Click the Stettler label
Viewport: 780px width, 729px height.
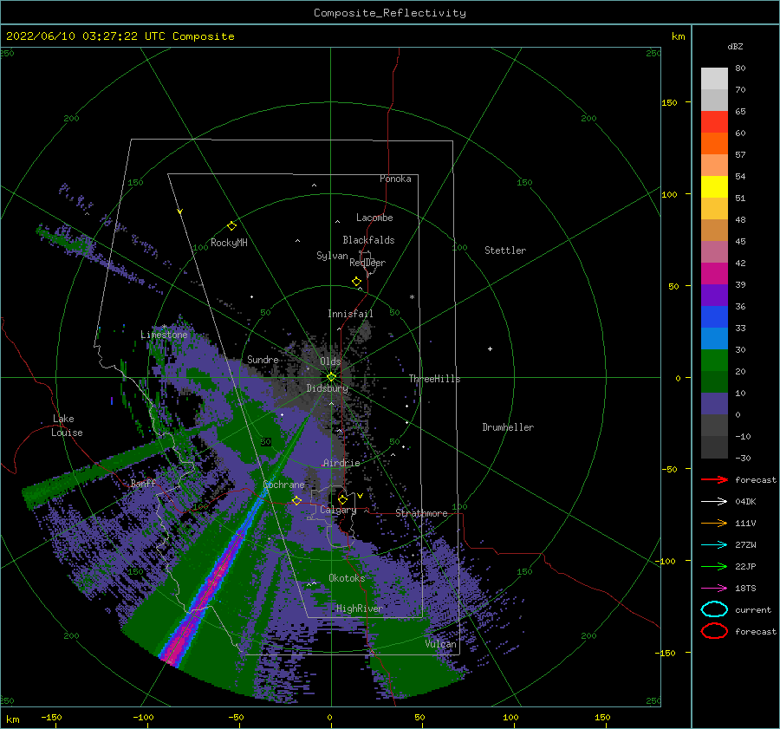[x=505, y=251]
